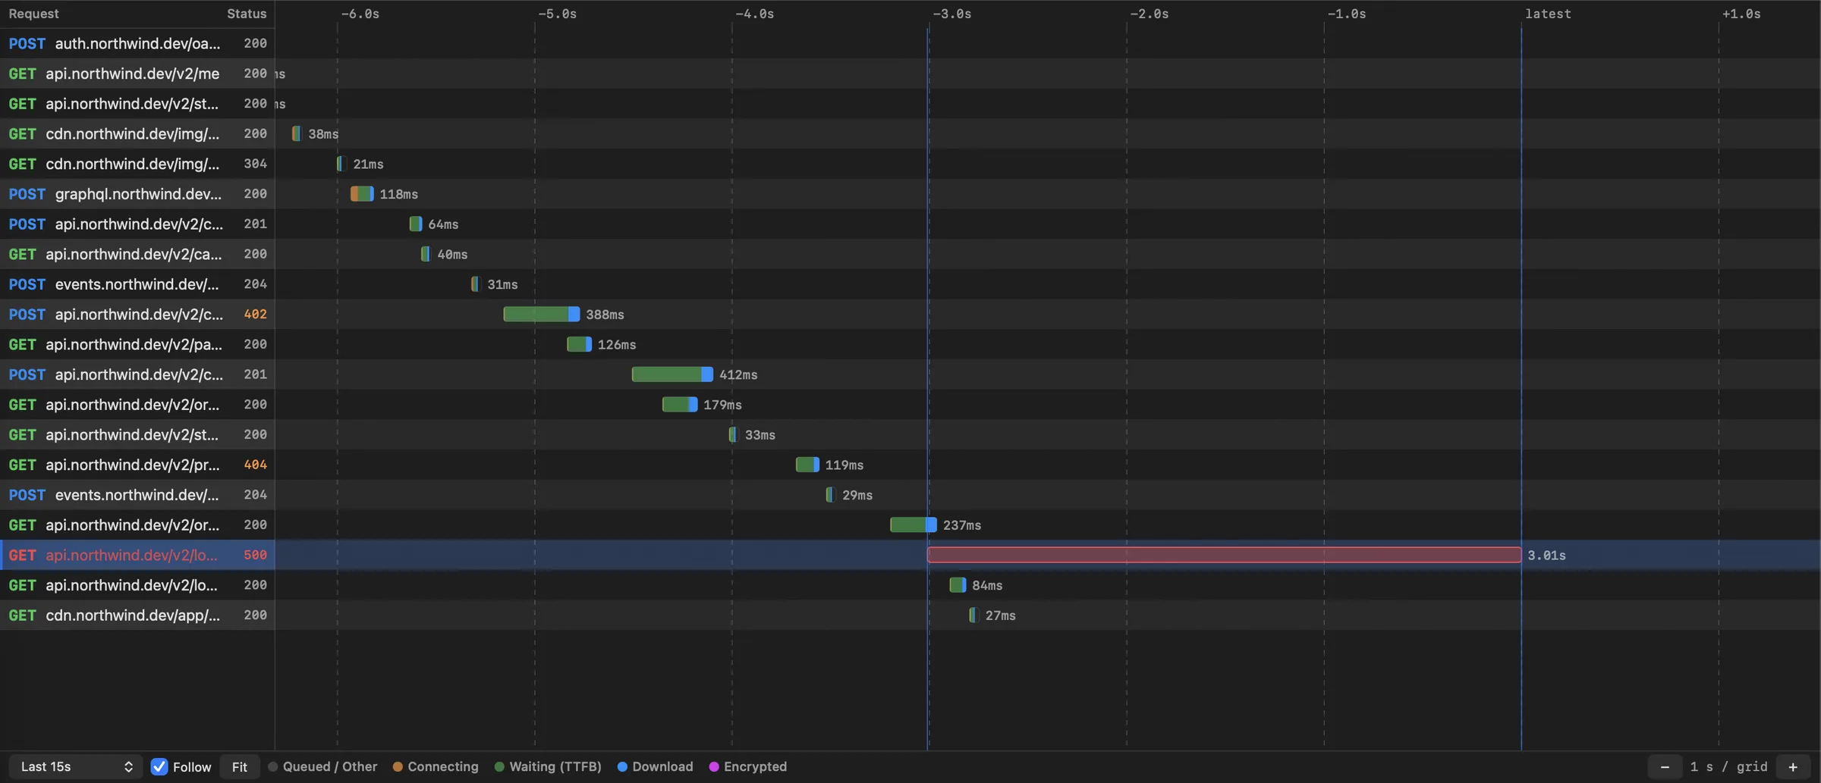Click the red 3.01s timeline bar
The height and width of the screenshot is (783, 1821).
point(1224,555)
